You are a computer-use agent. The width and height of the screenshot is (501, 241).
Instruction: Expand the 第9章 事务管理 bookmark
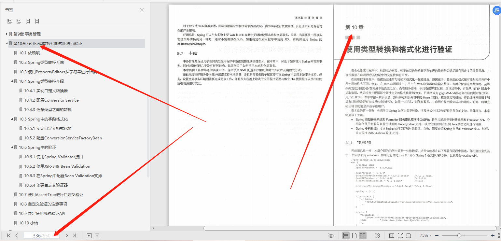tap(7, 34)
